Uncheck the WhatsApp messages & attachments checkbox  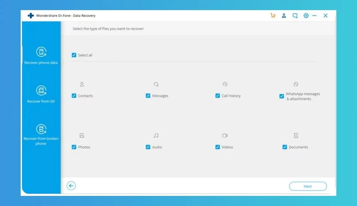[x=281, y=96]
